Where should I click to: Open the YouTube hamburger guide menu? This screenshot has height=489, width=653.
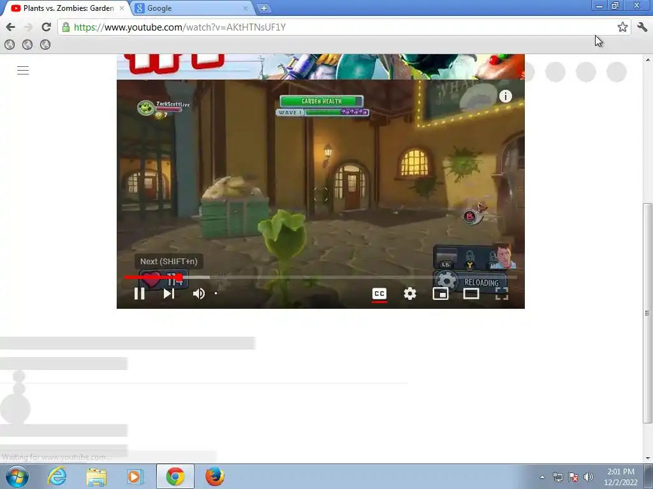tap(23, 70)
